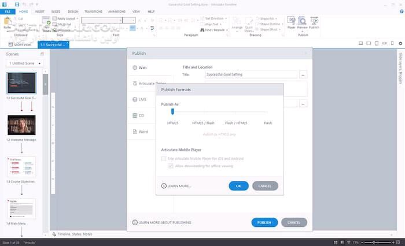The image size is (405, 246).
Task: Open the font size combo box
Action: 129,20
